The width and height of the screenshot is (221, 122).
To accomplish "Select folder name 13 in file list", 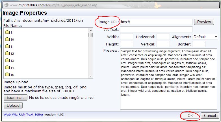I will pyautogui.click(x=12, y=61).
